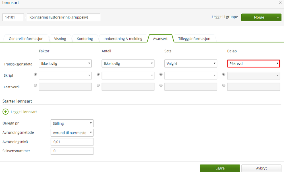
Task: Expand the Beløp dropdown showing Påkrevd
Action: tap(254, 64)
